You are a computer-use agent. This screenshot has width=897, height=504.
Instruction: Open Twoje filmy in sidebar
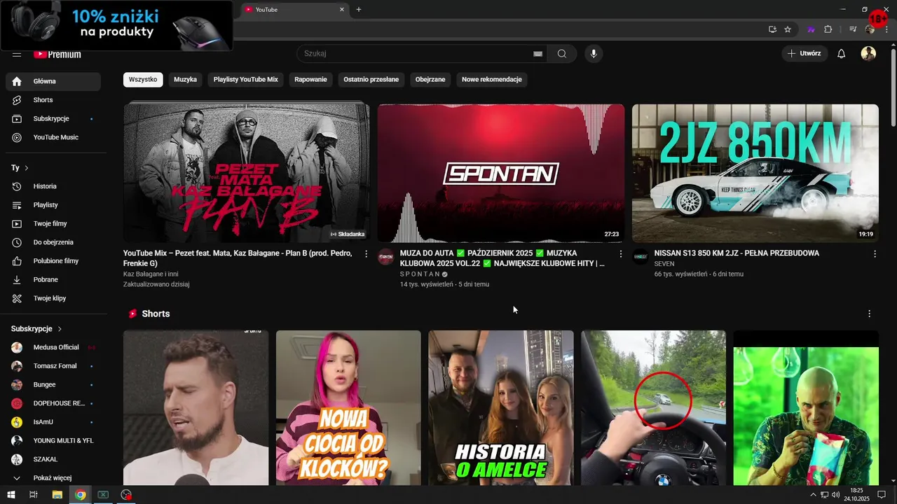pyautogui.click(x=53, y=223)
